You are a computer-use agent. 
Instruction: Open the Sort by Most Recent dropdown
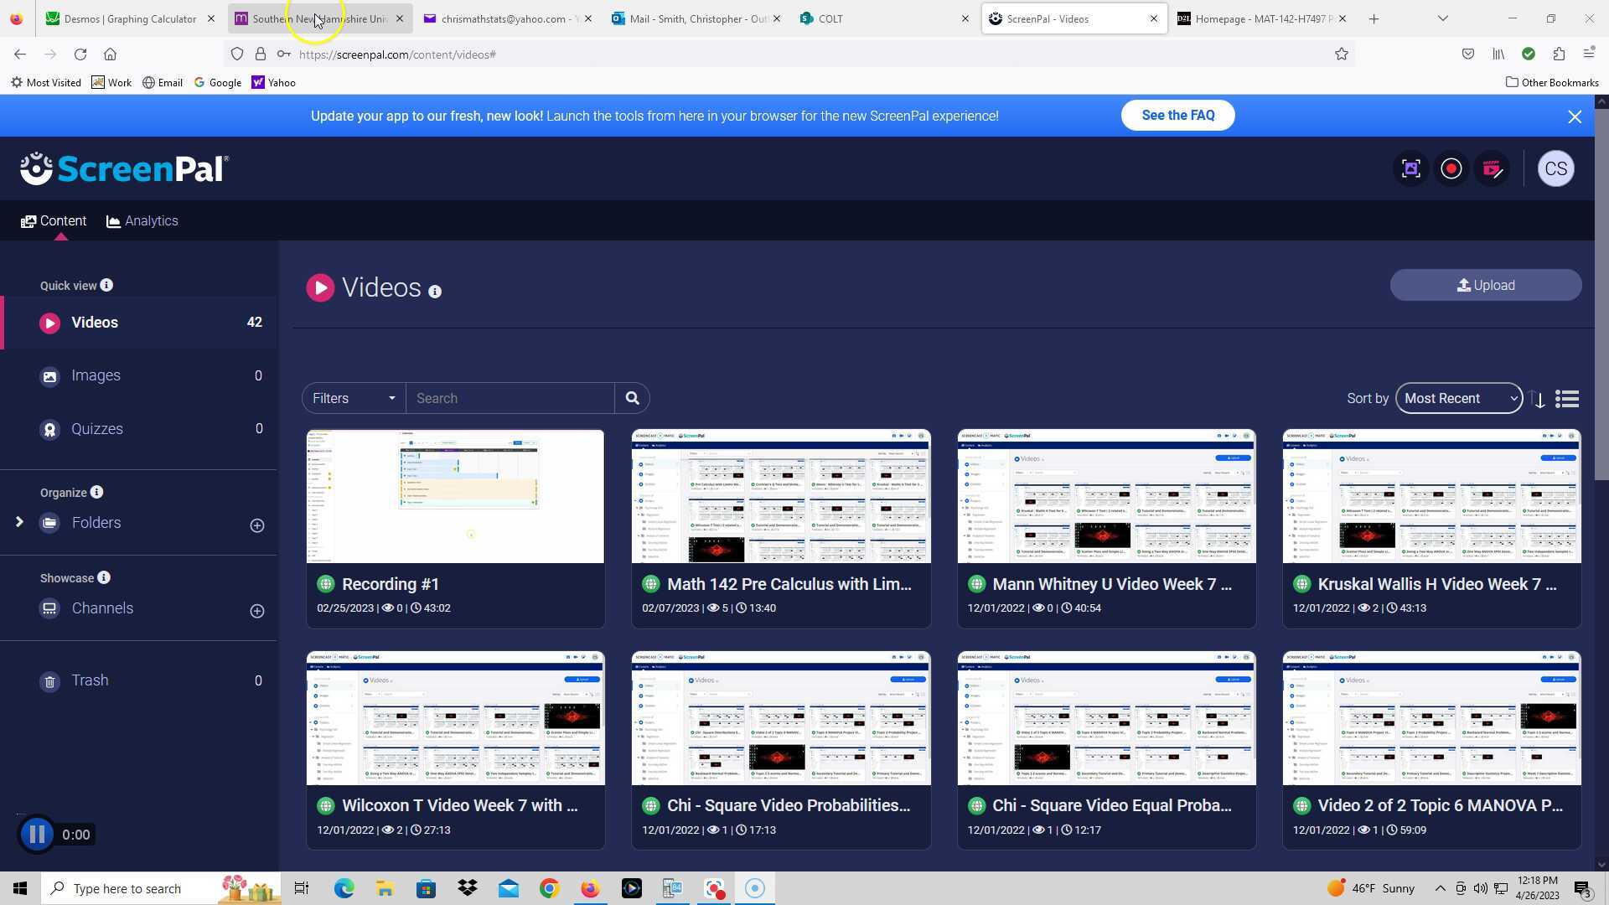1459,399
